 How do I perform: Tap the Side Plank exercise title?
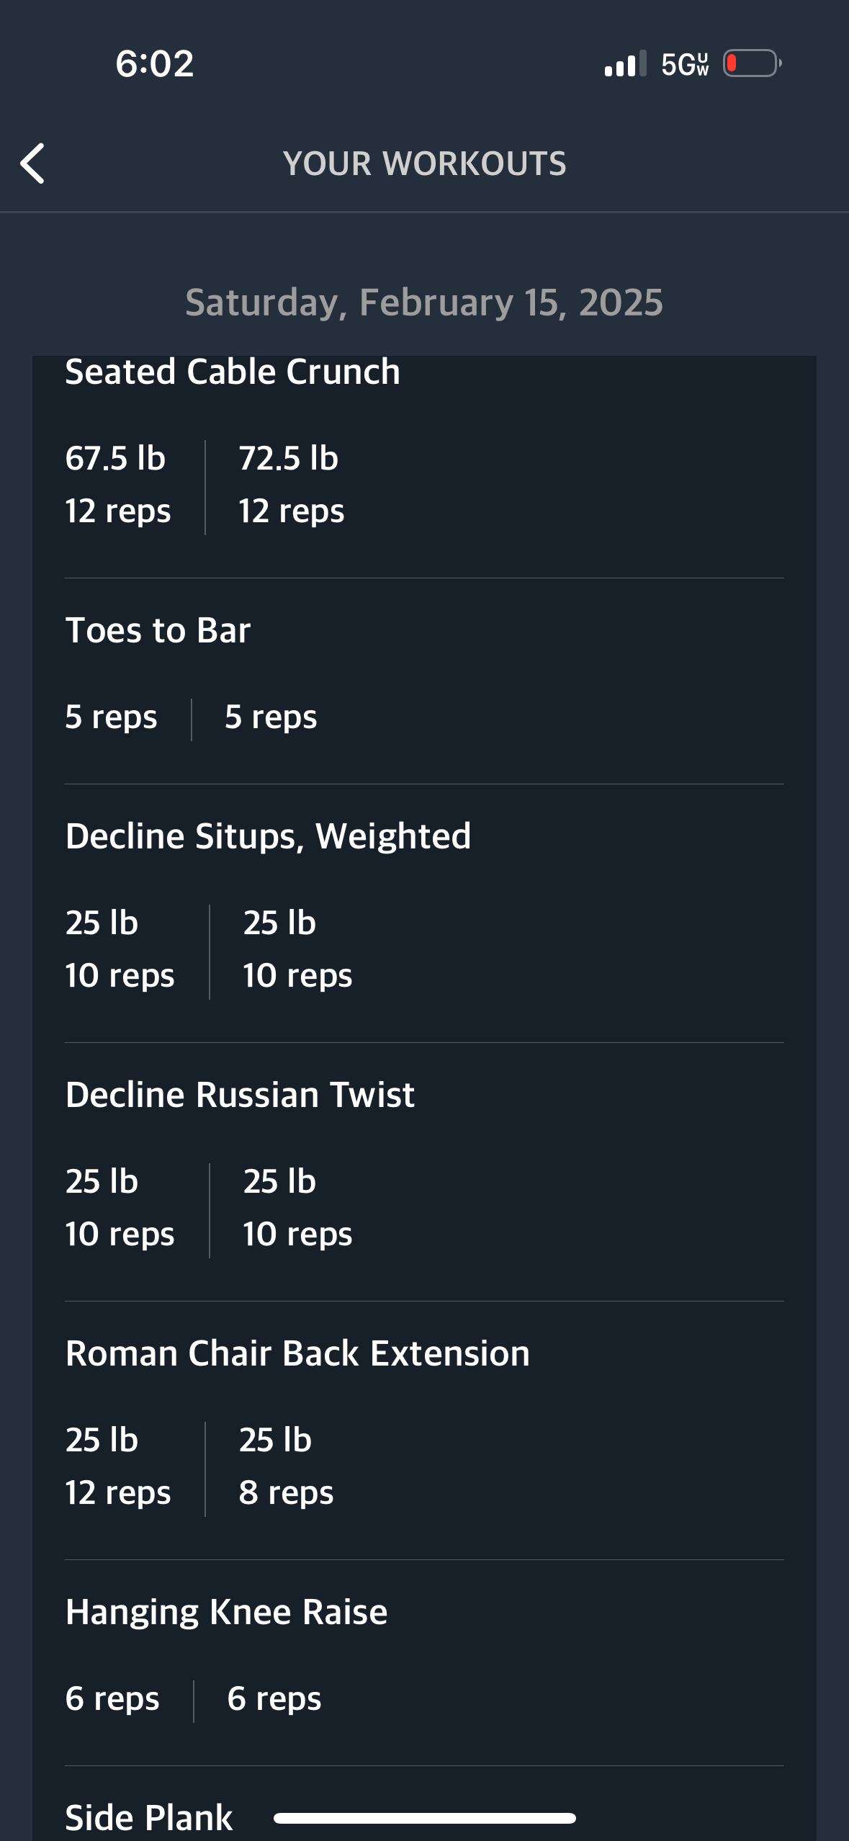point(149,1817)
